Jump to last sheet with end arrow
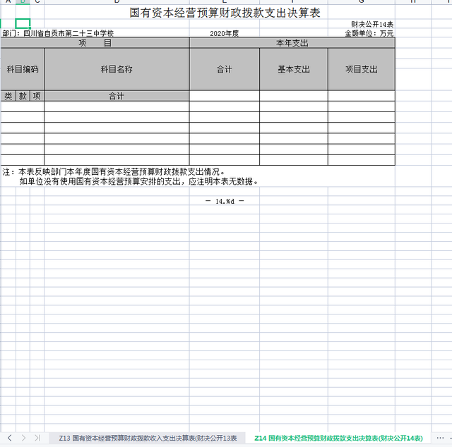The height and width of the screenshot is (447, 452). 37,438
